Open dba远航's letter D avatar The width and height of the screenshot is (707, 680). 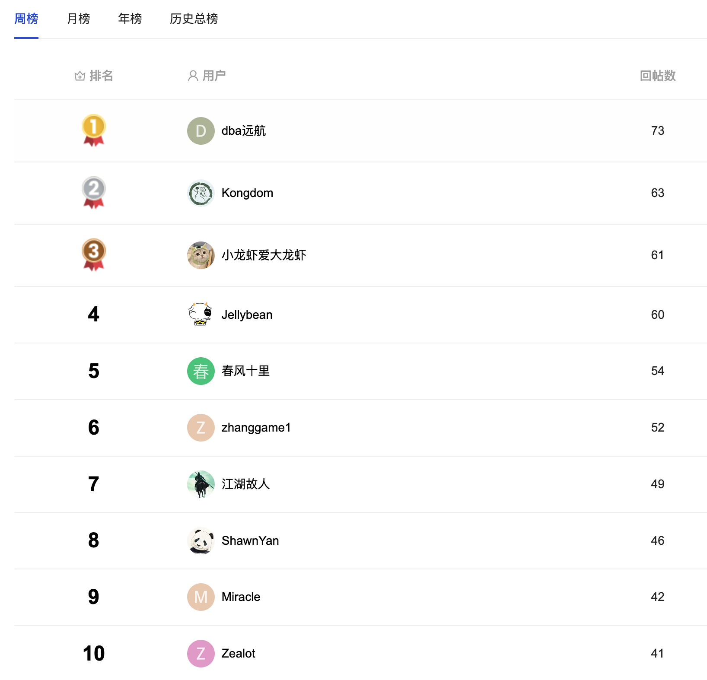[201, 131]
